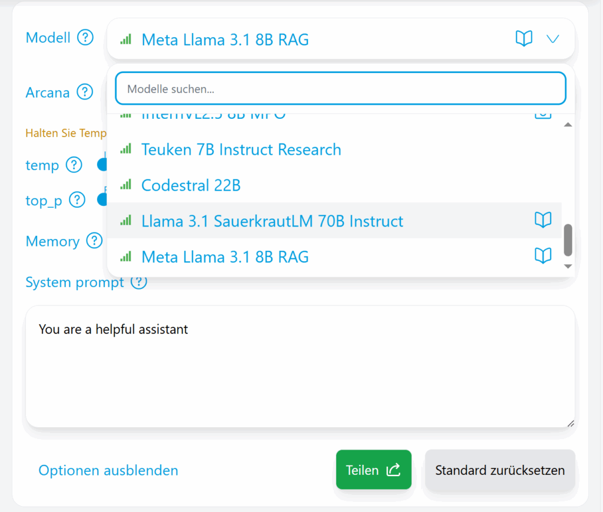Image resolution: width=603 pixels, height=512 pixels.
Task: Click signal icon on Meta Llama 3.1 8B RAG list row
Action: coord(126,256)
